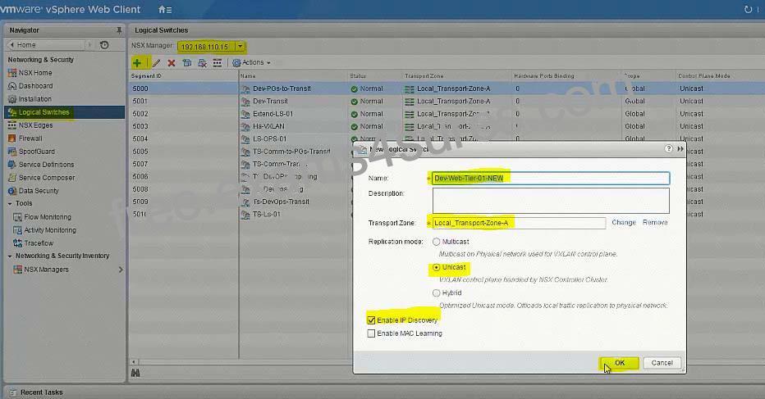This screenshot has height=399, width=765.
Task: Select the Unicast replication mode
Action: 436,267
